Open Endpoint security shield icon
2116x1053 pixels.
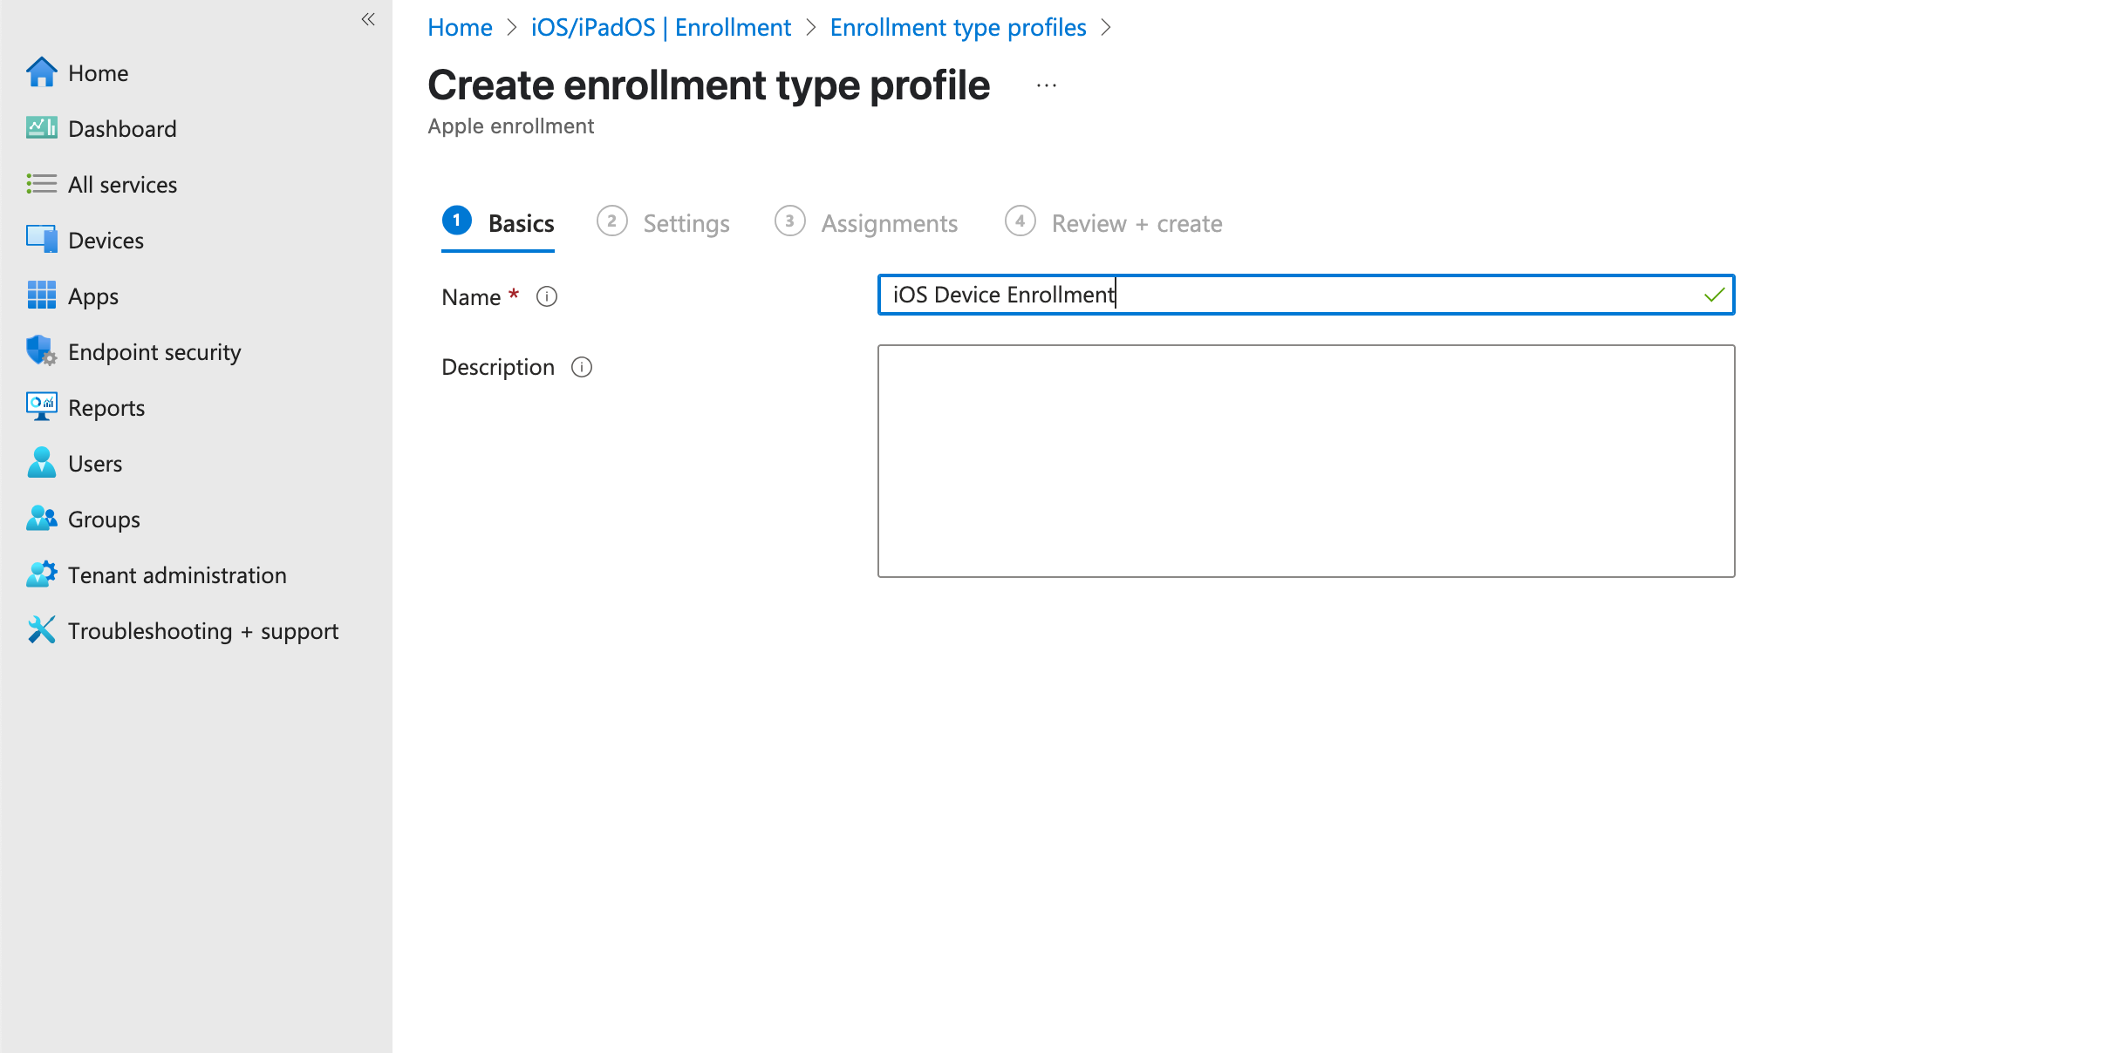tap(41, 351)
